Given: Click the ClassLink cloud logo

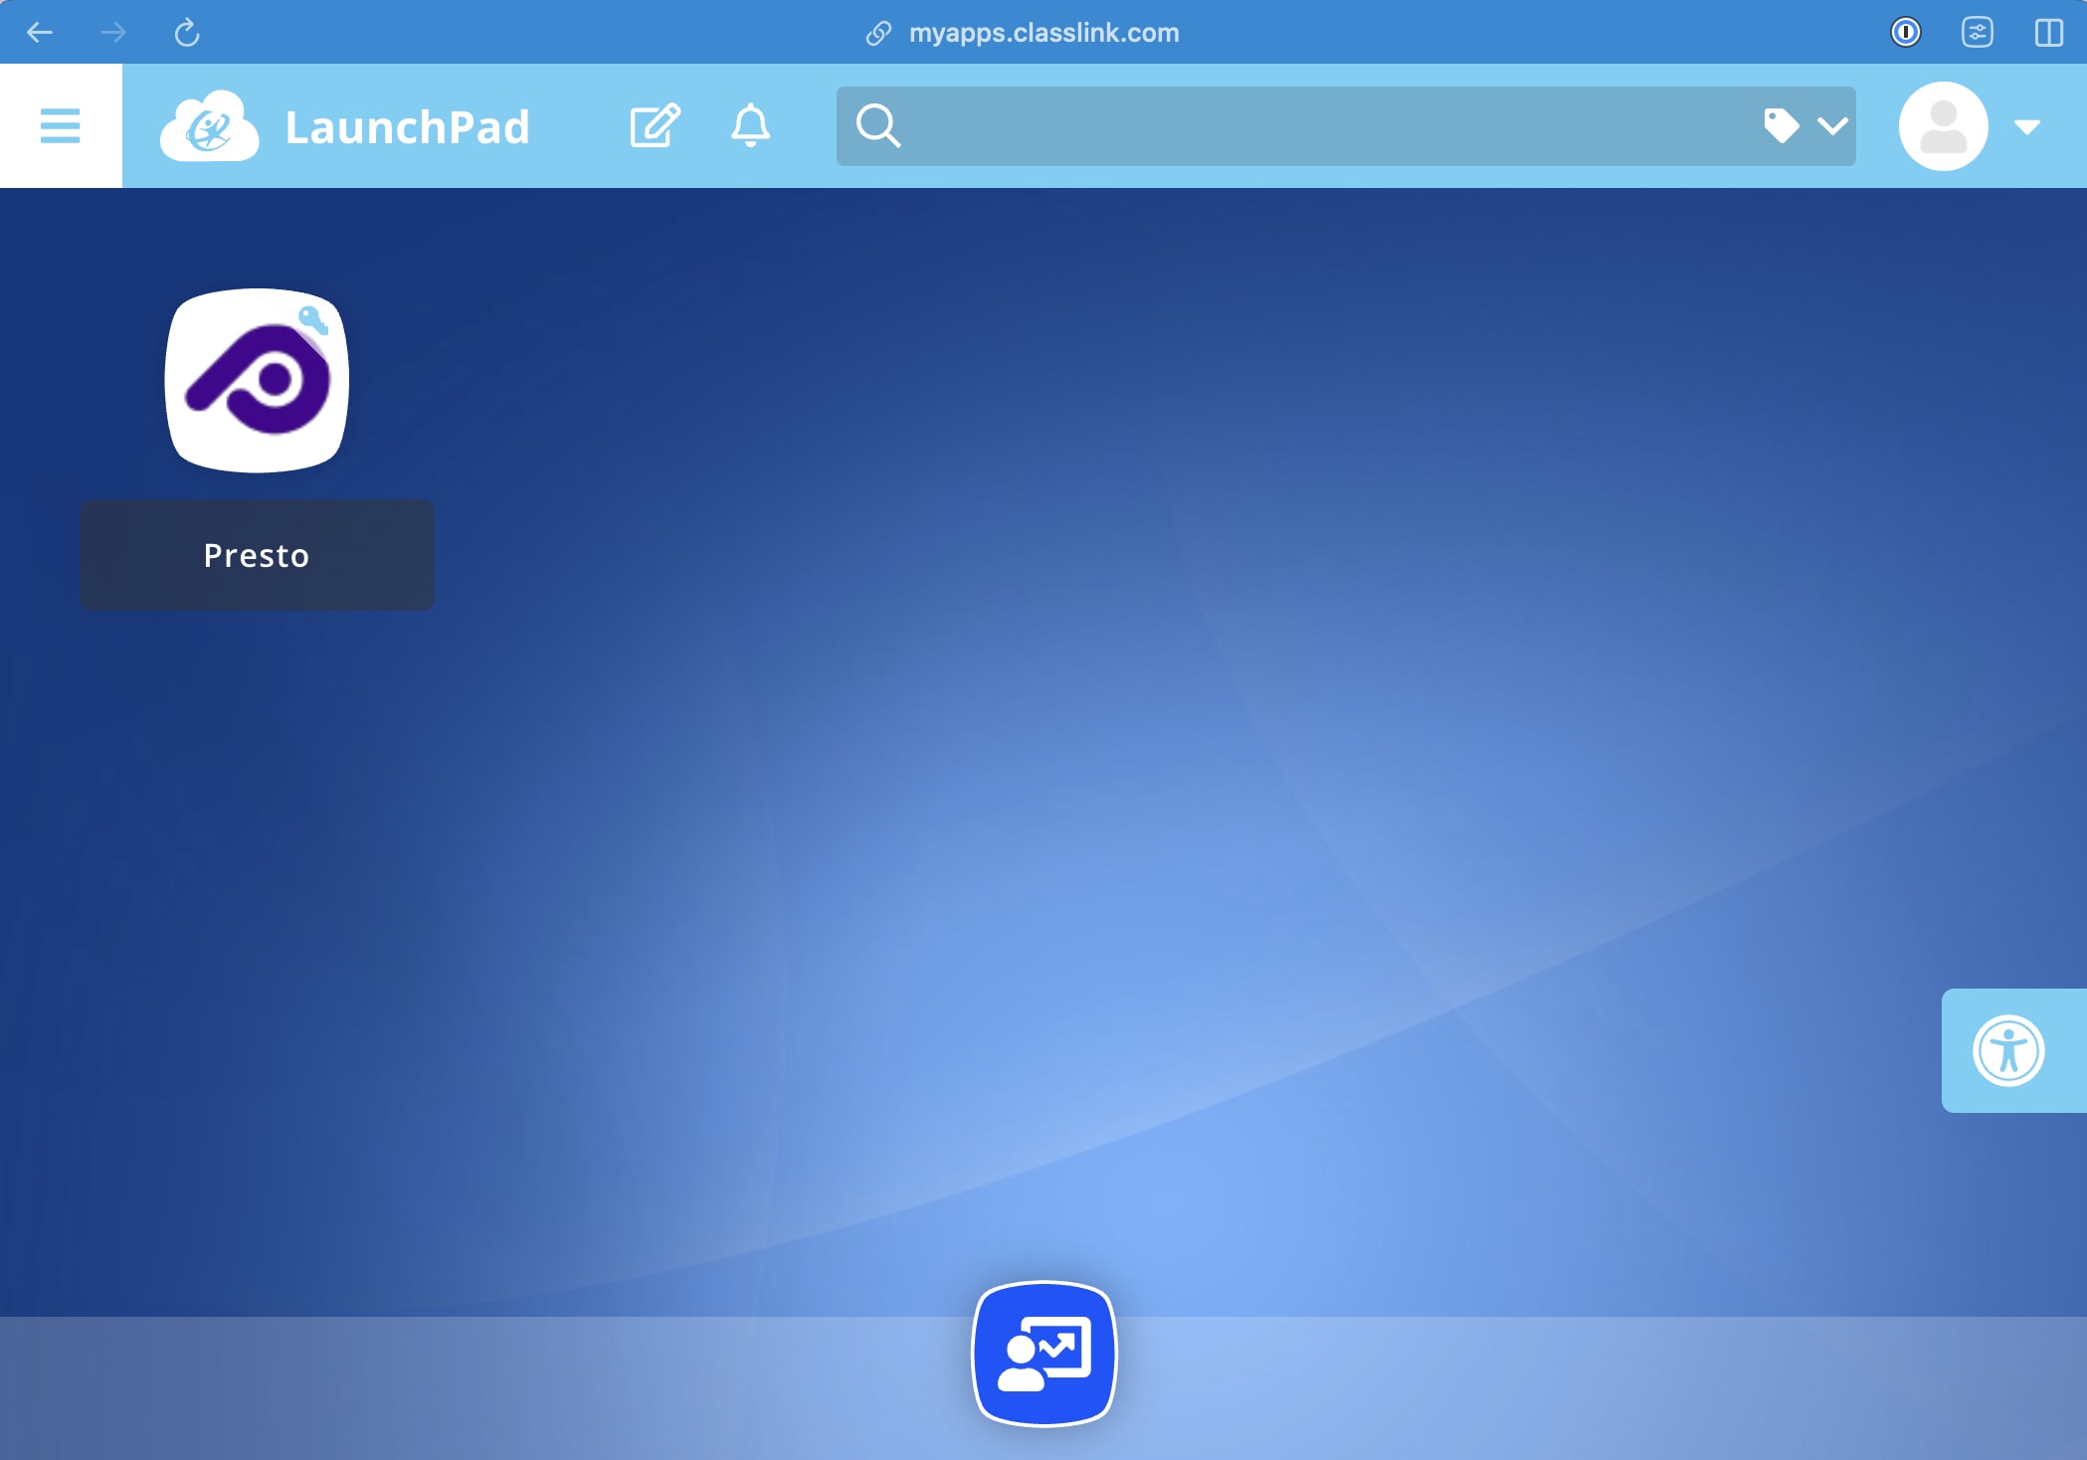Looking at the screenshot, I should click(209, 126).
